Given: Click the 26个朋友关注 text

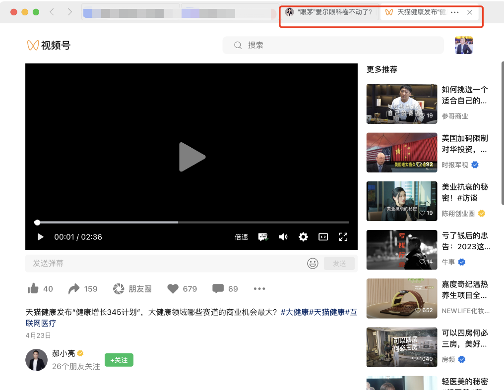Looking at the screenshot, I should (x=76, y=366).
